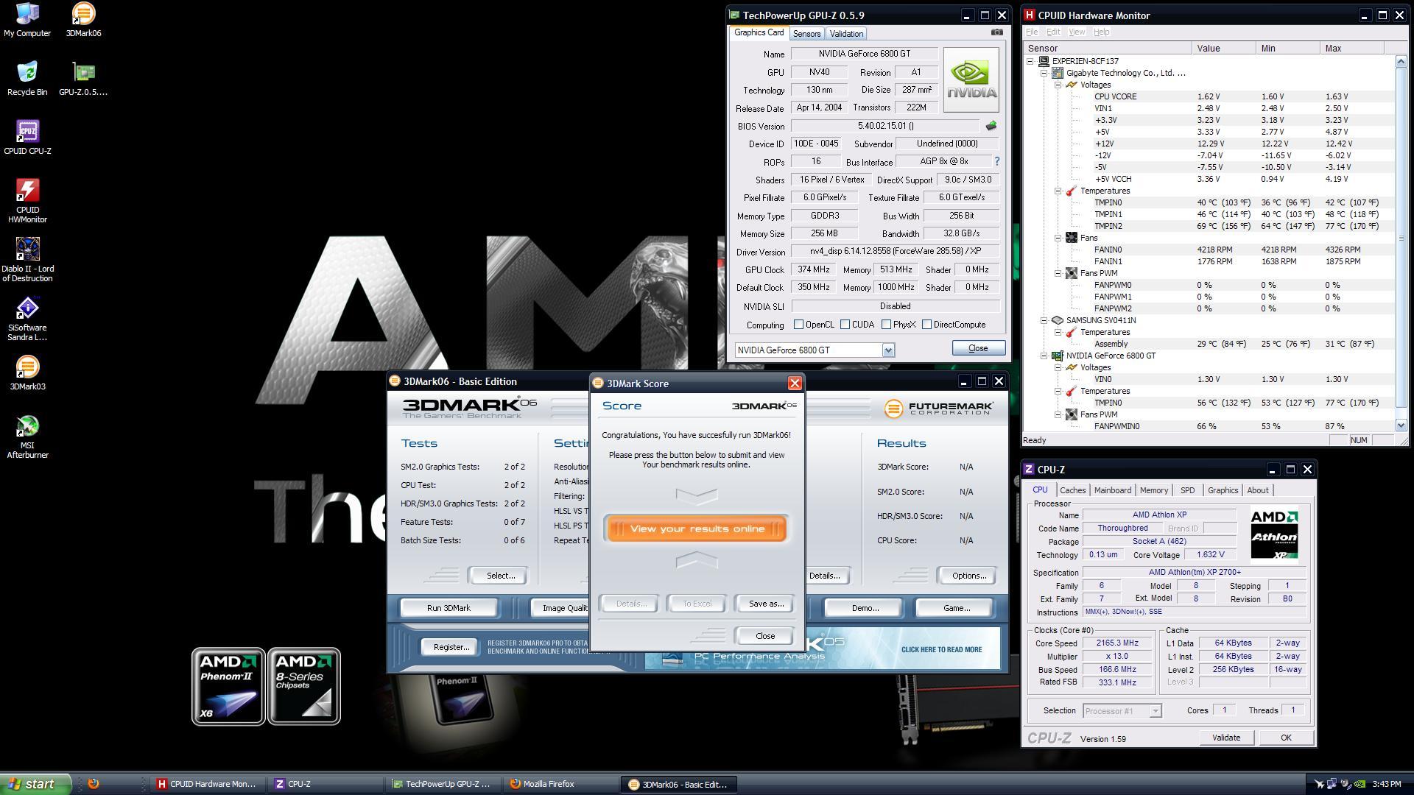Switch to Mainboard tab in CPU-Z
1414x795 pixels.
pyautogui.click(x=1112, y=490)
